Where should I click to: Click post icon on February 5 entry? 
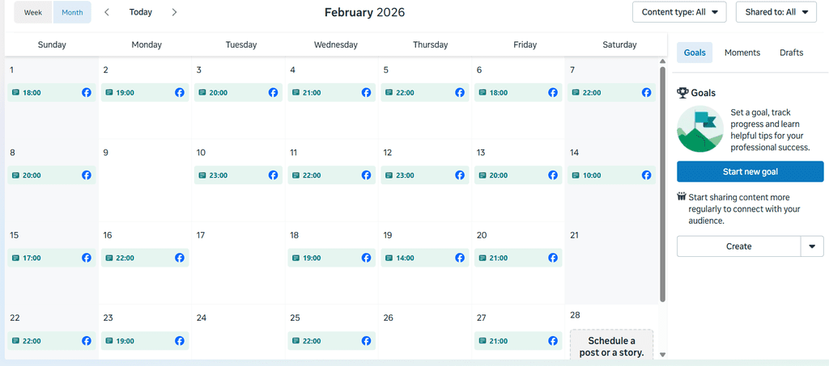[389, 93]
